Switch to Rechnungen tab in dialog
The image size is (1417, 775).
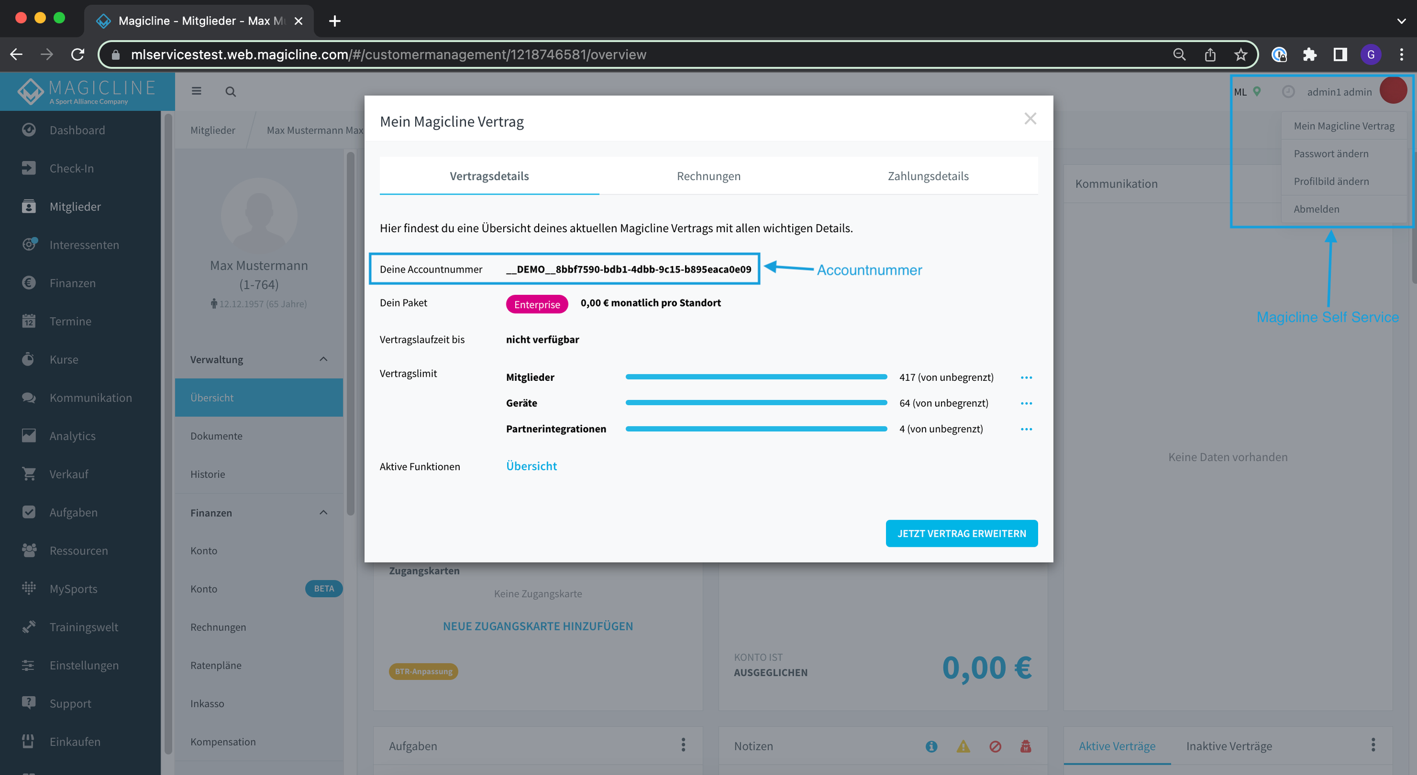click(x=708, y=176)
